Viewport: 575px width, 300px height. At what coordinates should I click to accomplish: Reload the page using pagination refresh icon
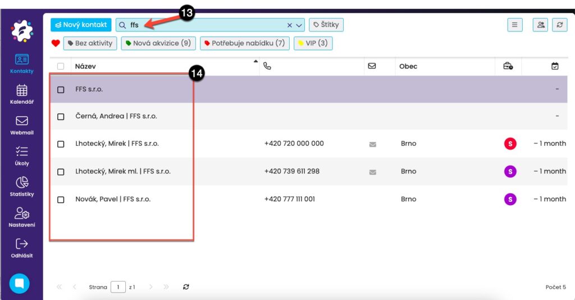[186, 287]
